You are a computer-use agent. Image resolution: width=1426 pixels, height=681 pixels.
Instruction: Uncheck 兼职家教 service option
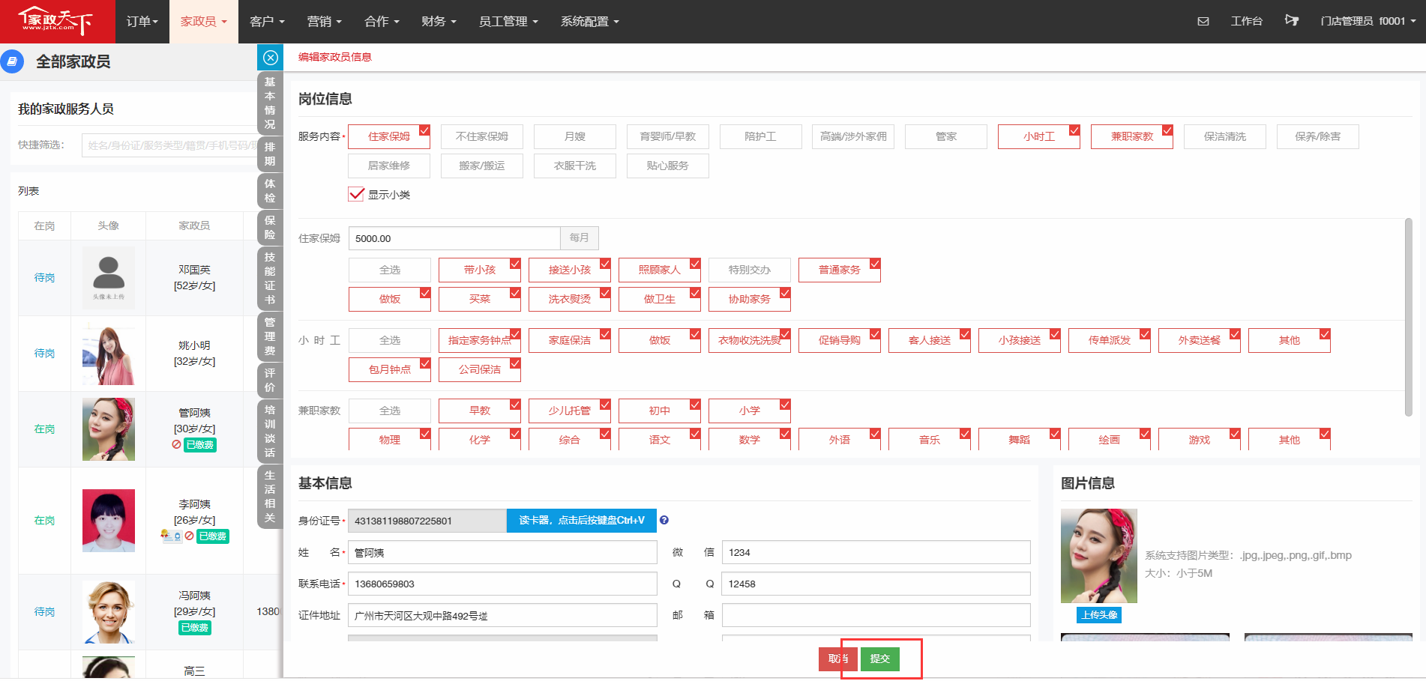tap(1132, 136)
